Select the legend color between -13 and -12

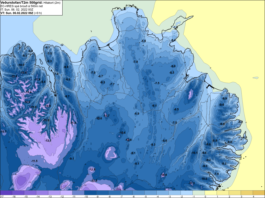[54, 193]
